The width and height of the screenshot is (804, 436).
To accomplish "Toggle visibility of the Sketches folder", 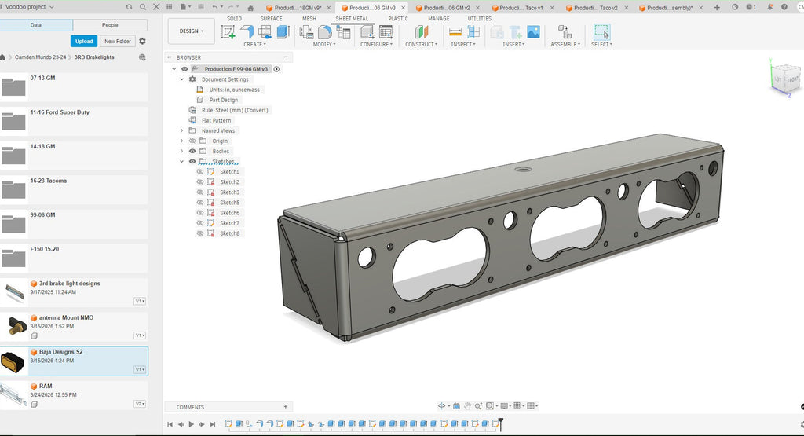I will pyautogui.click(x=192, y=162).
